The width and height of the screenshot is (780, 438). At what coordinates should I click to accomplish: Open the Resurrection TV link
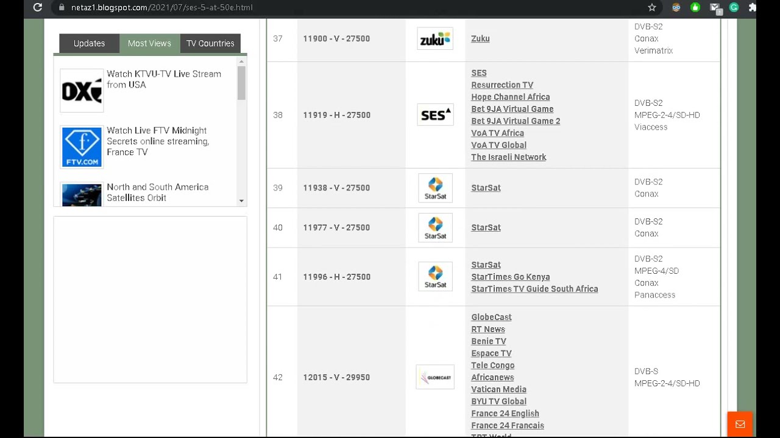[x=502, y=85]
